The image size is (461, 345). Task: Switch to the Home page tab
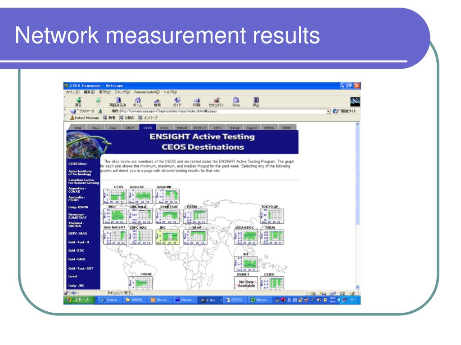click(77, 128)
